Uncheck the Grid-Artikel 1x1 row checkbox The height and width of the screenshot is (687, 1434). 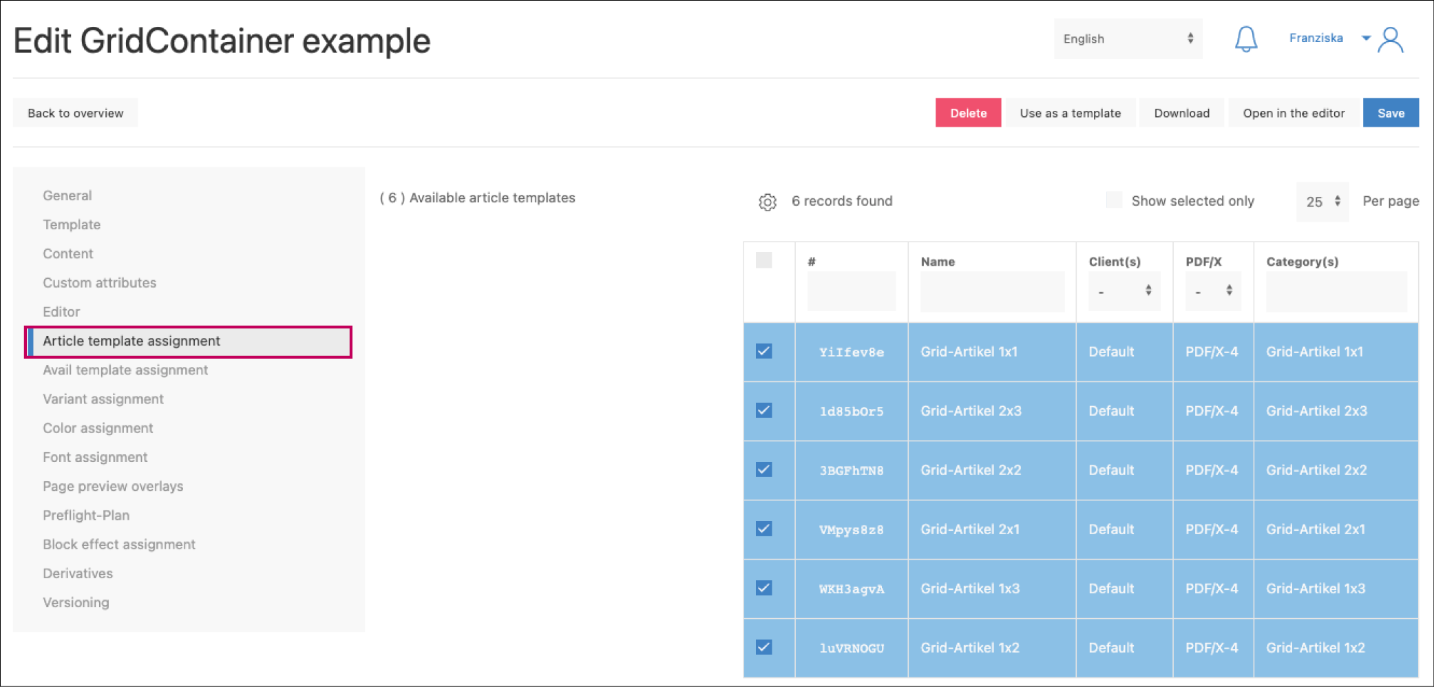pos(763,351)
